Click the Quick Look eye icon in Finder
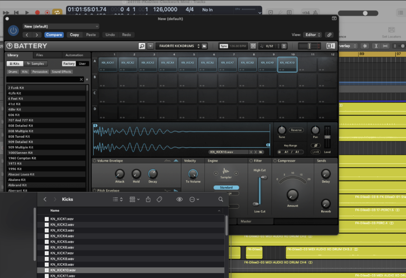Screen dimensions: 406x278 point(180,199)
